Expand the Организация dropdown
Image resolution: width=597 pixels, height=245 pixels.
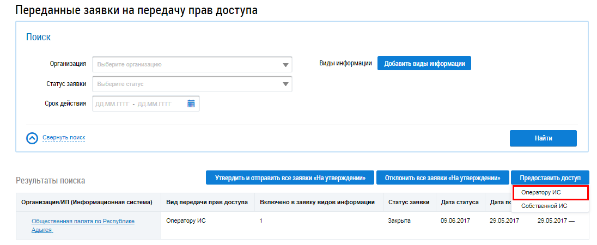pos(285,65)
